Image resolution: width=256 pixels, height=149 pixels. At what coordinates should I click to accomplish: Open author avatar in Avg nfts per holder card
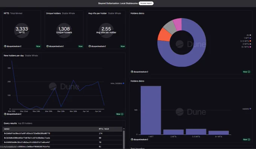(90, 46)
